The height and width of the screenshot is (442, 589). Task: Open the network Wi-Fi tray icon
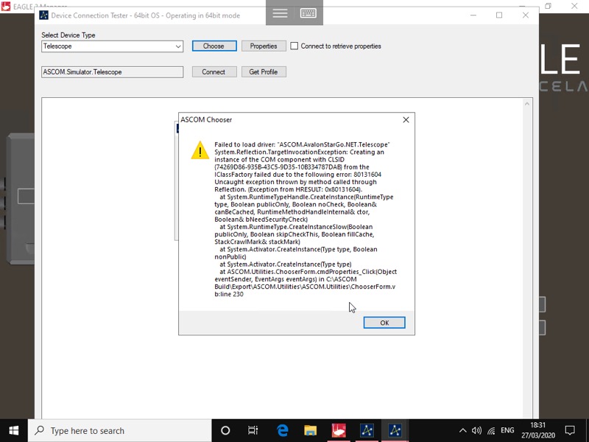coord(491,431)
